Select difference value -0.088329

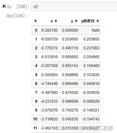pos(91,101)
